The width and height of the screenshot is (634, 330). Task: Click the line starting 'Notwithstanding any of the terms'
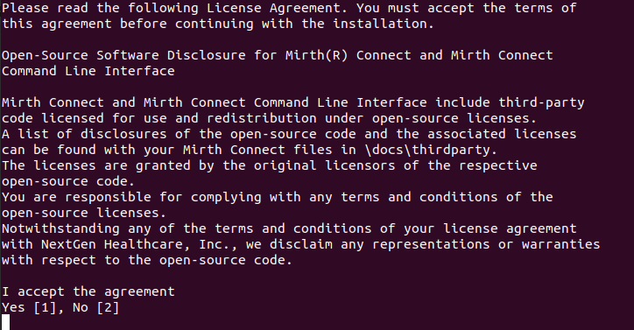289,228
